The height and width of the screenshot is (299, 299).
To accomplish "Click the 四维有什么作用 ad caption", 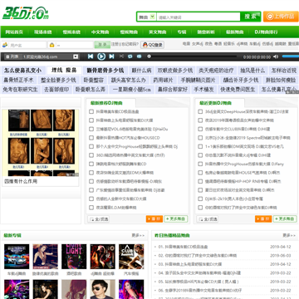I will (21, 181).
